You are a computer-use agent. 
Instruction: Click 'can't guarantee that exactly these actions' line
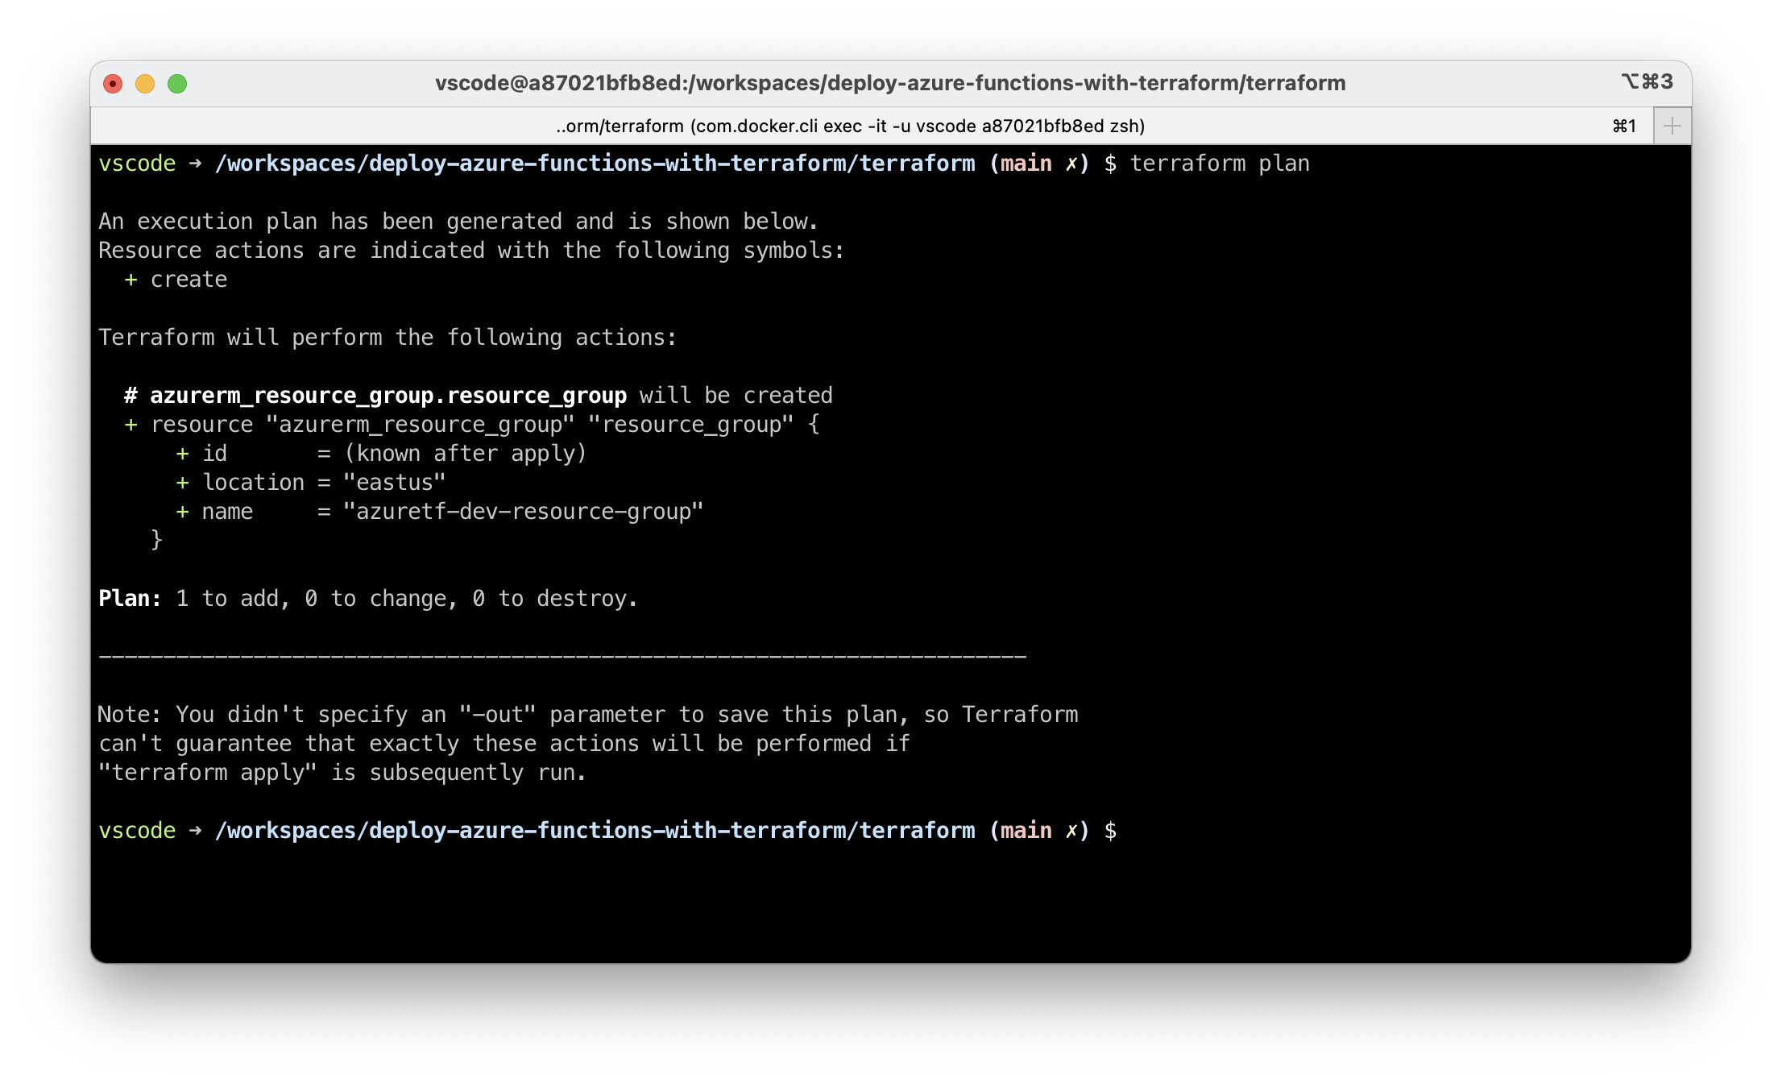(504, 744)
